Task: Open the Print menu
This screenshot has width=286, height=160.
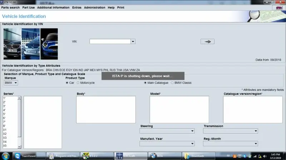Action: click(120, 7)
